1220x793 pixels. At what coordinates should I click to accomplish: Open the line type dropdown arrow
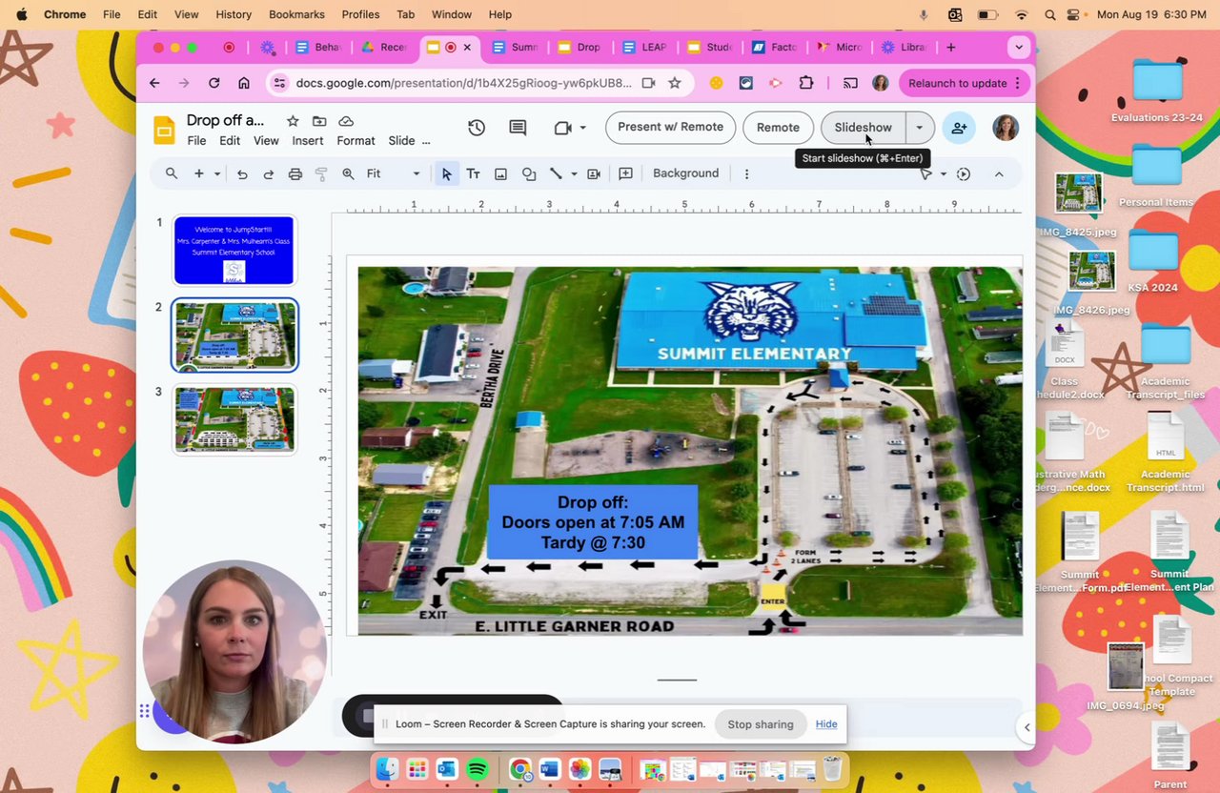pyautogui.click(x=574, y=174)
